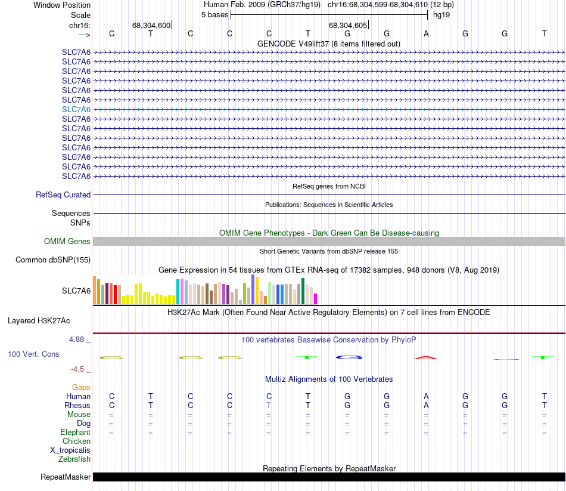Viewport: 566px width, 491px height.
Task: Click the 'RefSeq genes from NCBI' title
Action: point(329,186)
